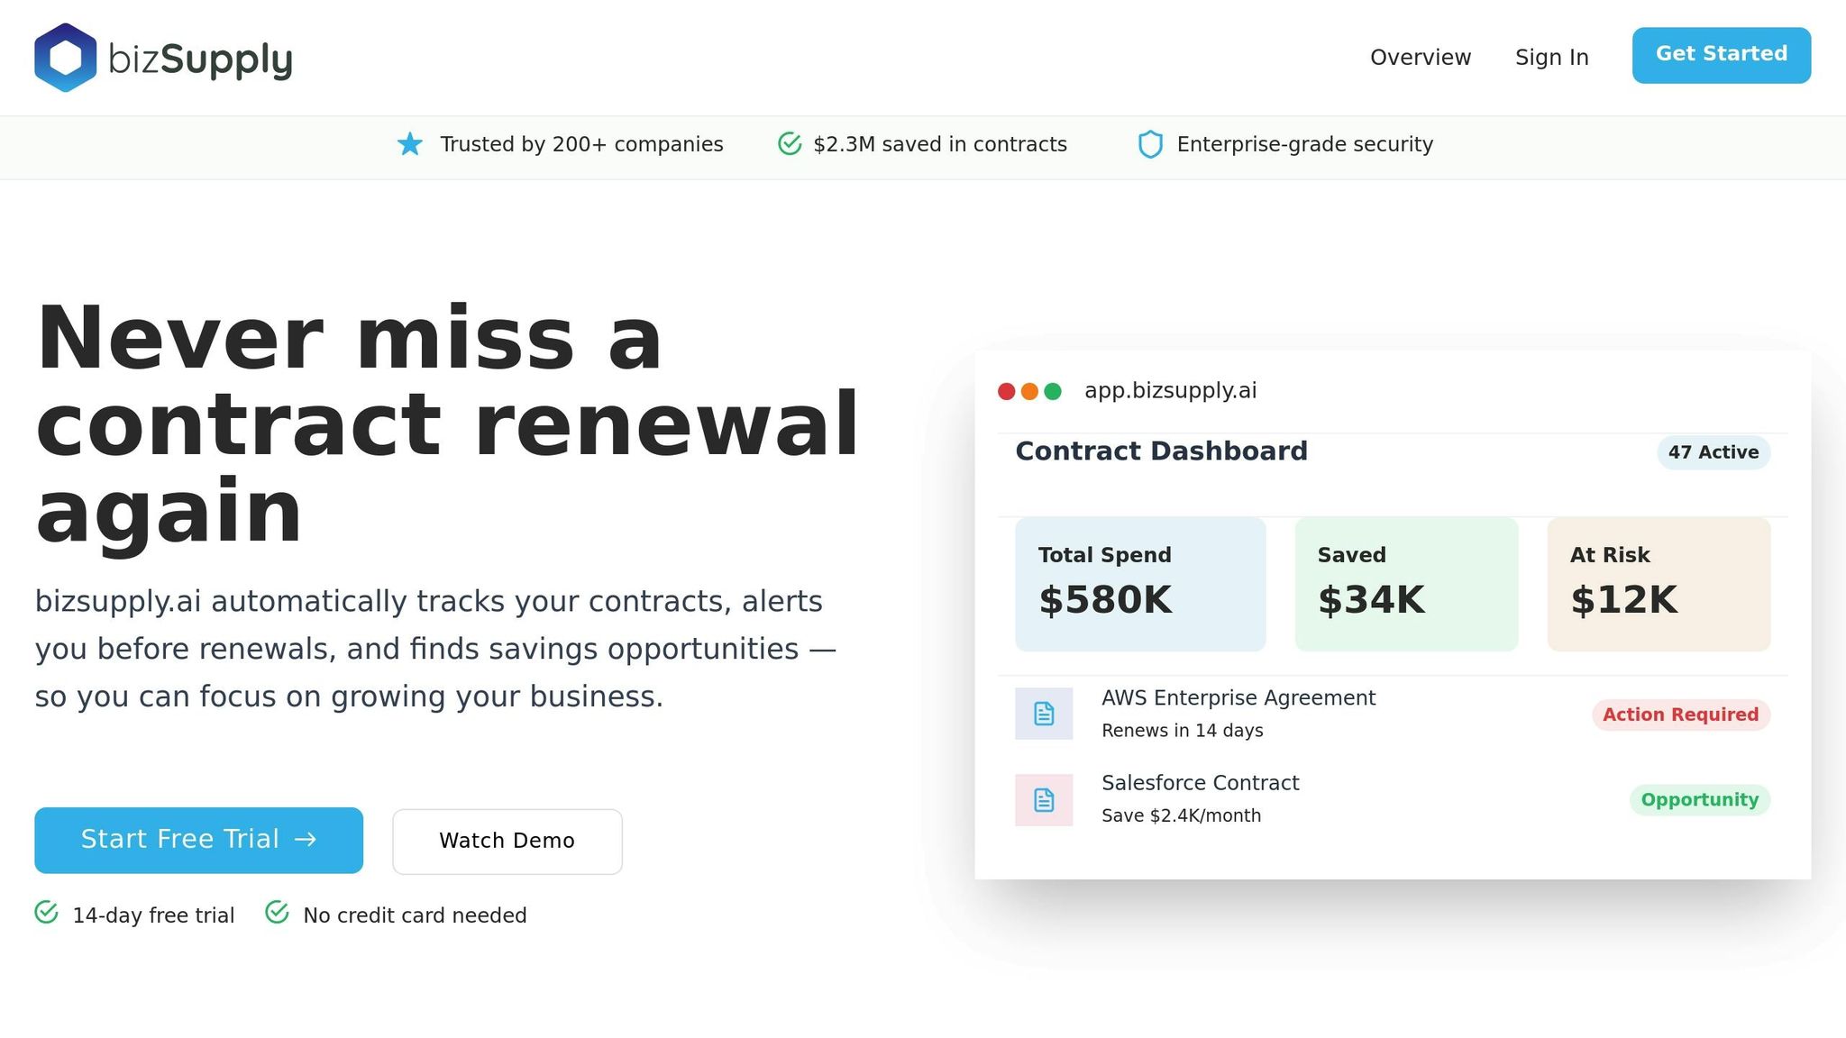Click the 47 Active badge
The image size is (1846, 1038).
(x=1713, y=452)
